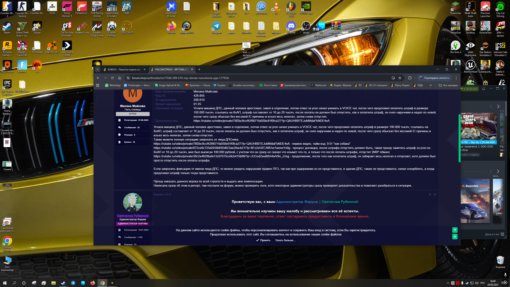Open The Sims 4 desktop icon
This screenshot has width=510, height=287.
tap(455, 47)
